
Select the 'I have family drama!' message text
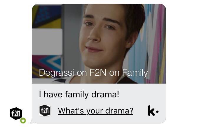(x=79, y=94)
